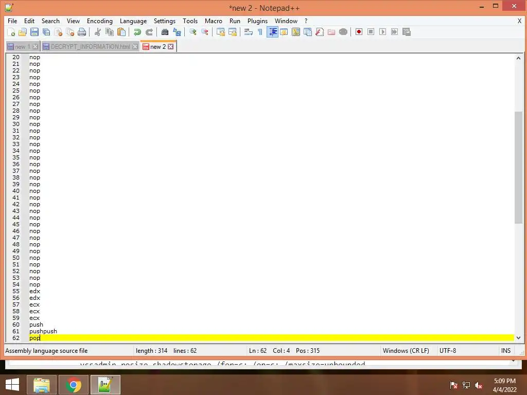Close the new 2 tab

click(x=171, y=47)
